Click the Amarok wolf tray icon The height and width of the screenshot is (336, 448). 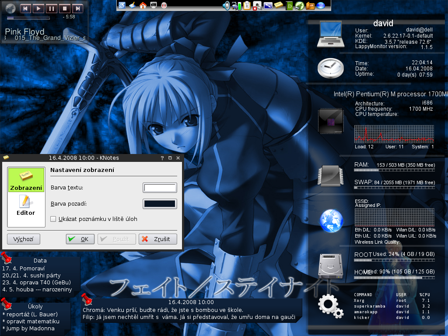299,6
